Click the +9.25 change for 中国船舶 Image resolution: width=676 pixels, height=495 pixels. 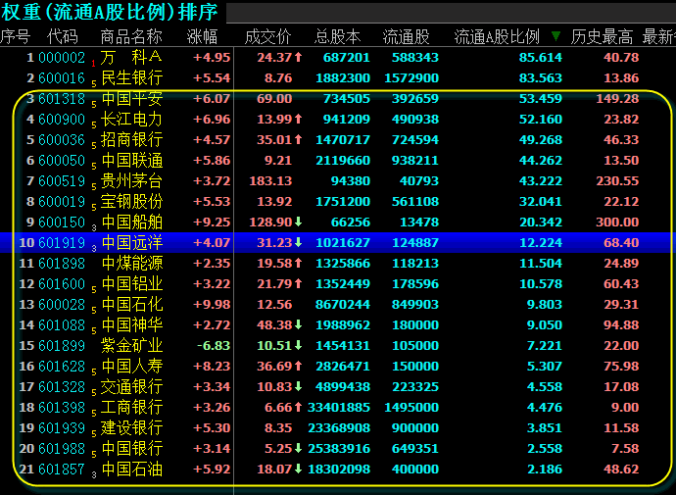click(x=212, y=223)
